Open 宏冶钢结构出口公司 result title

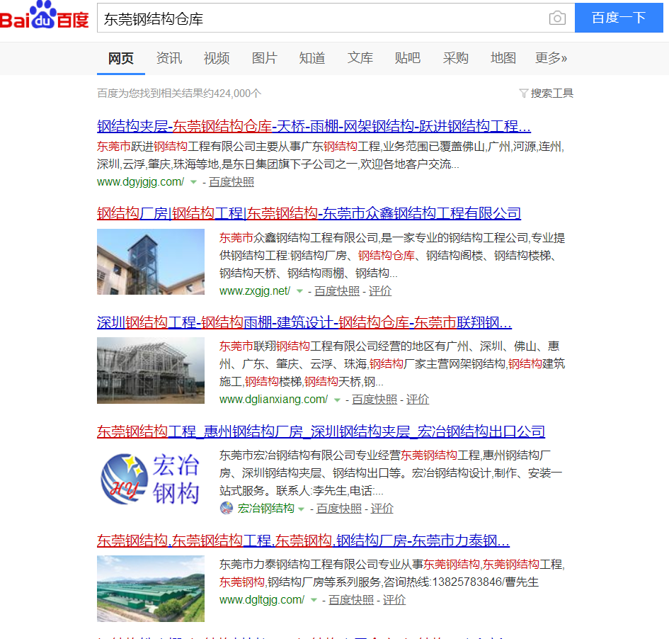click(321, 431)
